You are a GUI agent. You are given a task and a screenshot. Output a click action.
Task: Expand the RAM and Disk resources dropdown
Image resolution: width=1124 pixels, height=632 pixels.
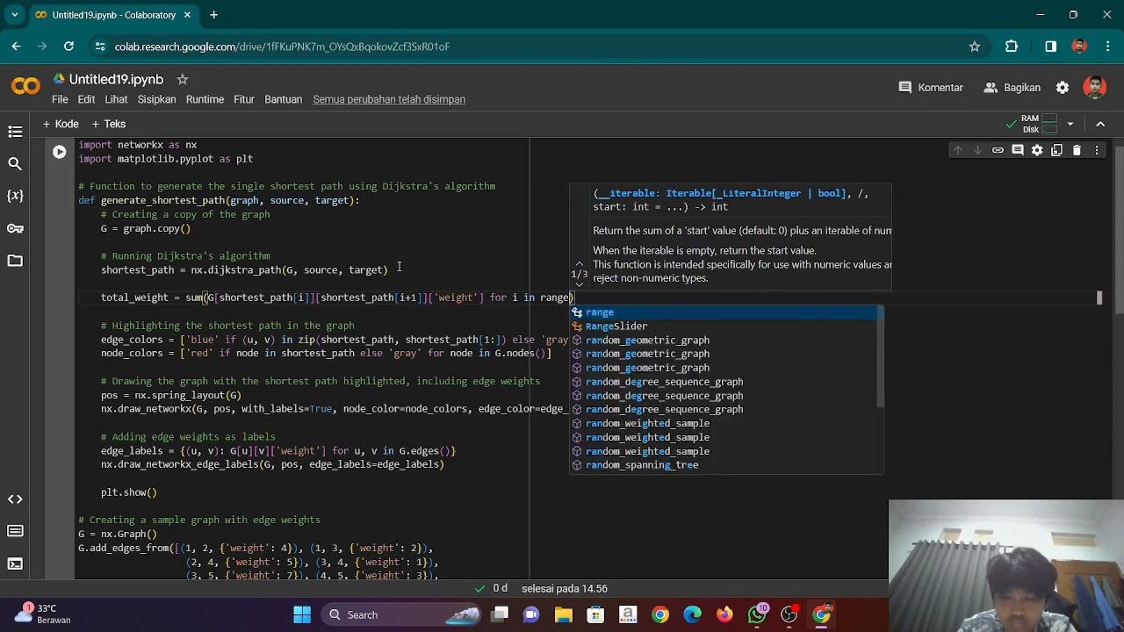pyautogui.click(x=1070, y=124)
